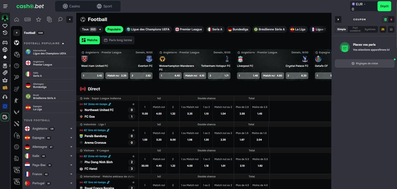This screenshot has height=189, width=397.
Task: Select the La Liga filter chip
Action: coord(297,29)
